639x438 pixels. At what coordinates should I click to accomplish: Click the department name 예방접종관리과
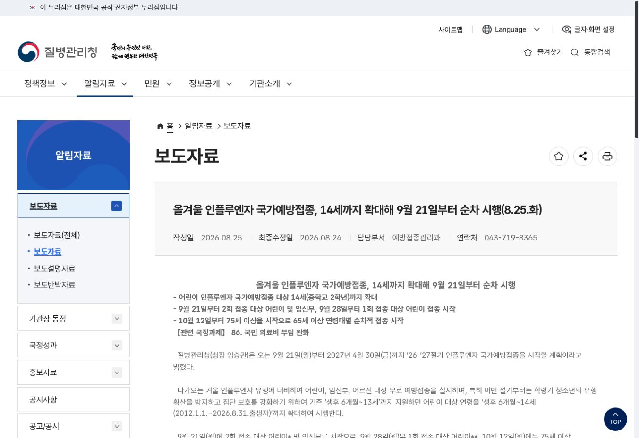point(416,238)
